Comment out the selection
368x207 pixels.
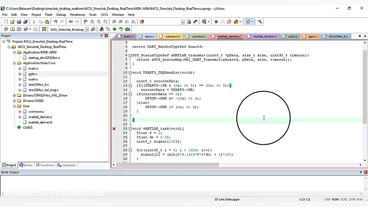click(x=127, y=22)
